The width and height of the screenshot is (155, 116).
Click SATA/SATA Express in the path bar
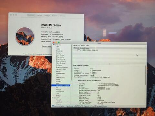pyautogui.click(x=82, y=106)
